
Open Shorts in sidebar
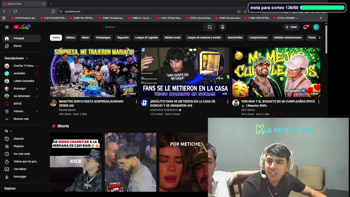click(x=22, y=46)
